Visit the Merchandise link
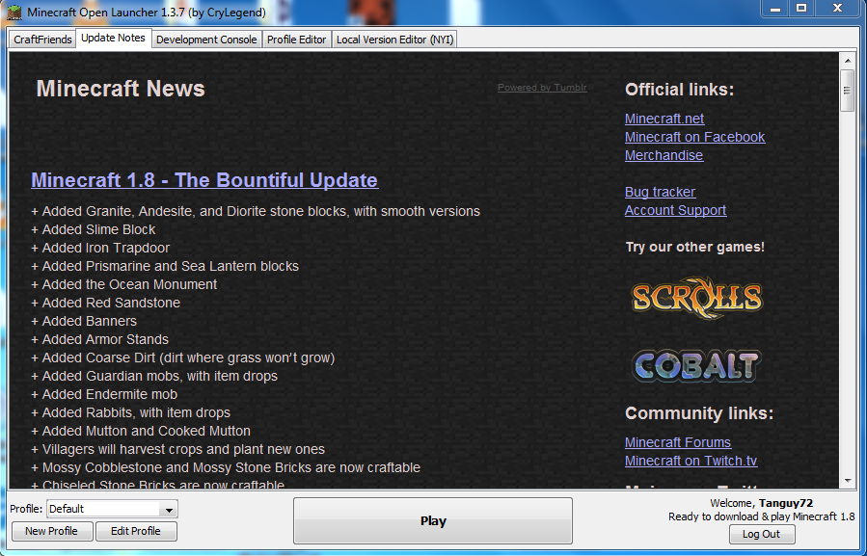The width and height of the screenshot is (867, 556). [664, 155]
